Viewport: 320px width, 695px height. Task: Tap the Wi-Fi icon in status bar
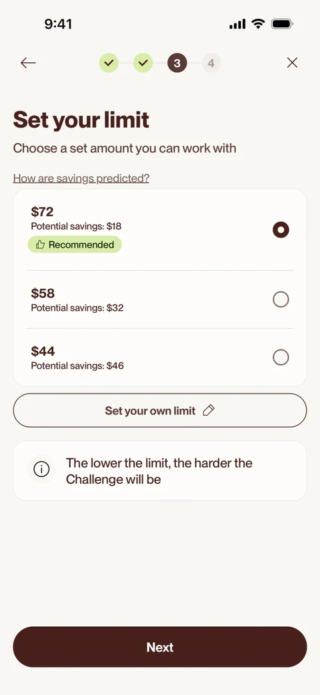pyautogui.click(x=258, y=24)
